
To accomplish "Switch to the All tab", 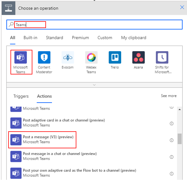I will pos(13,38).
